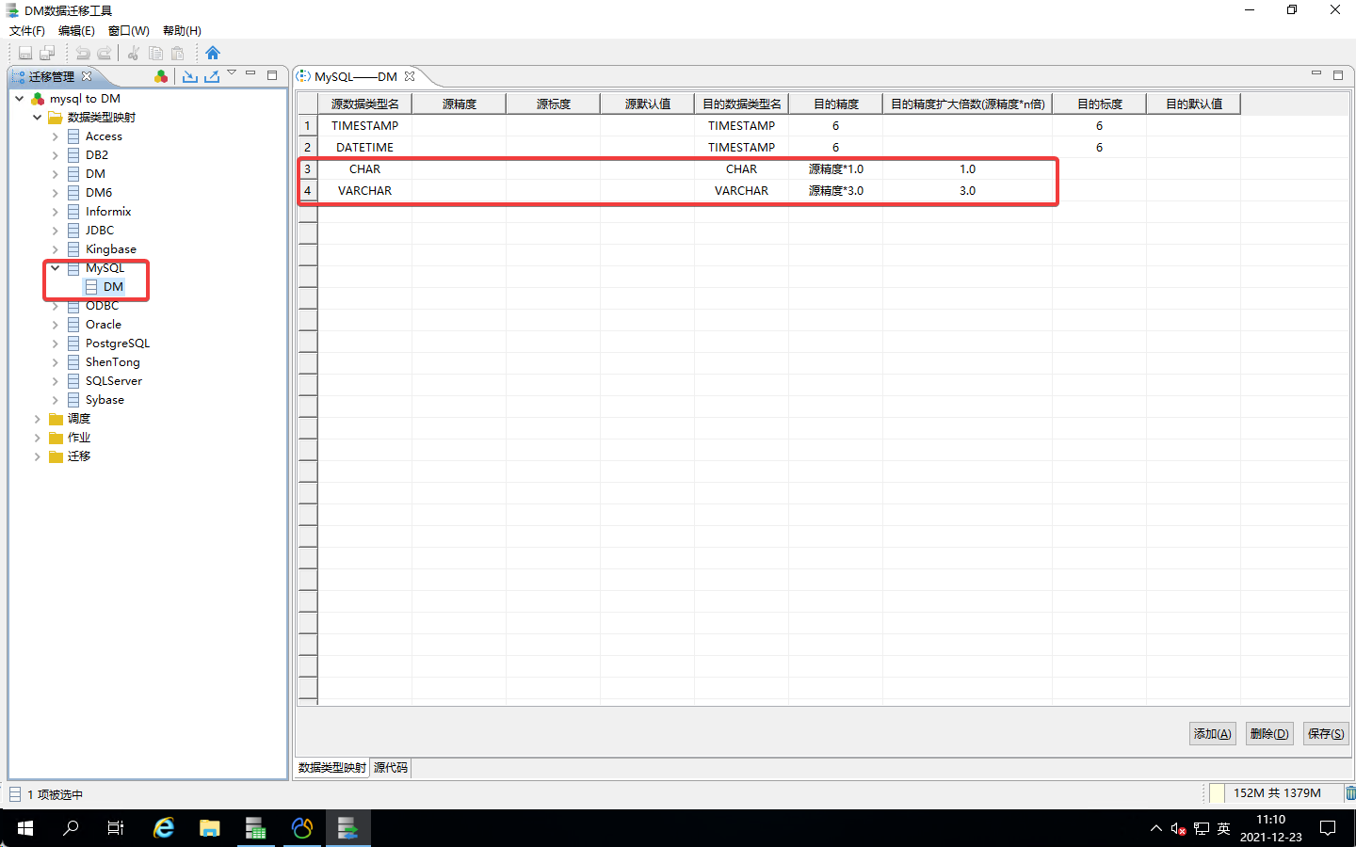Click the export arrow icon in 迁移管理 panel

[x=212, y=76]
